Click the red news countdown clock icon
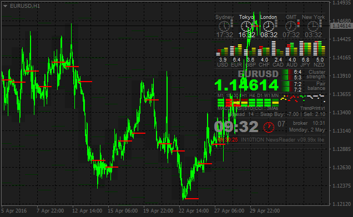This screenshot has width=353, height=217. [x=269, y=127]
